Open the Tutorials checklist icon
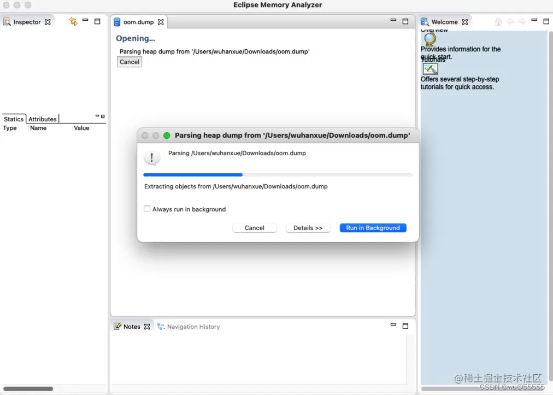This screenshot has width=553, height=395. tap(430, 69)
